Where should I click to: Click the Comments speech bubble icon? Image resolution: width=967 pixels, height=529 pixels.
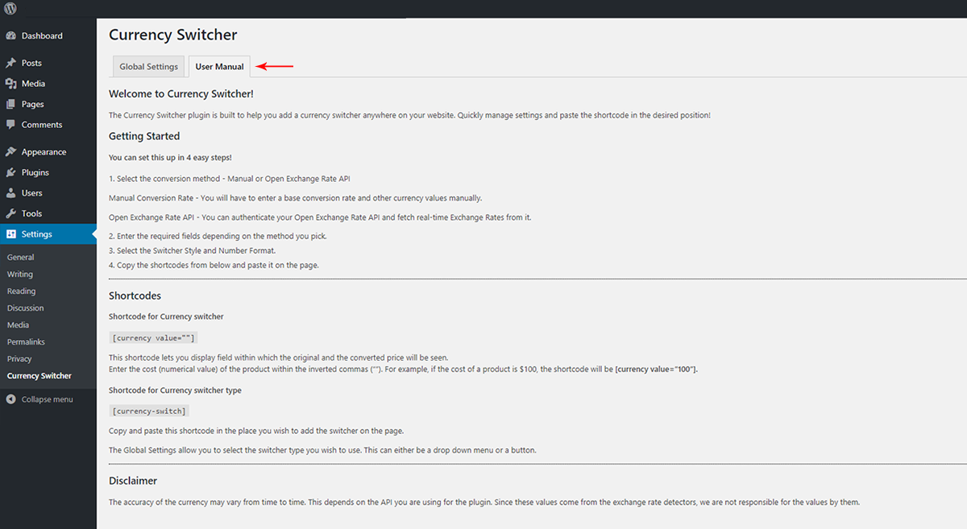pyautogui.click(x=10, y=125)
